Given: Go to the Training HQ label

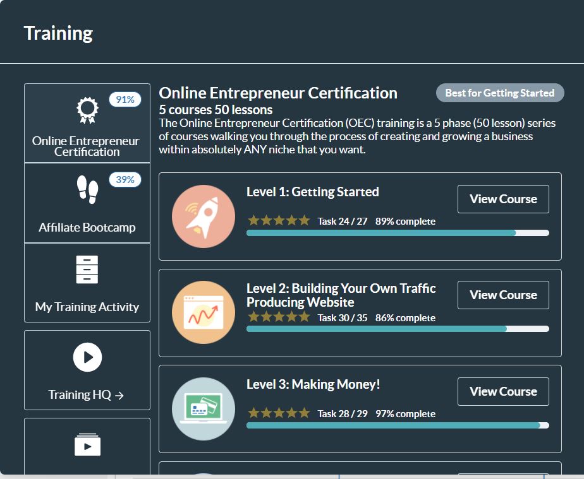Looking at the screenshot, I should (x=86, y=394).
